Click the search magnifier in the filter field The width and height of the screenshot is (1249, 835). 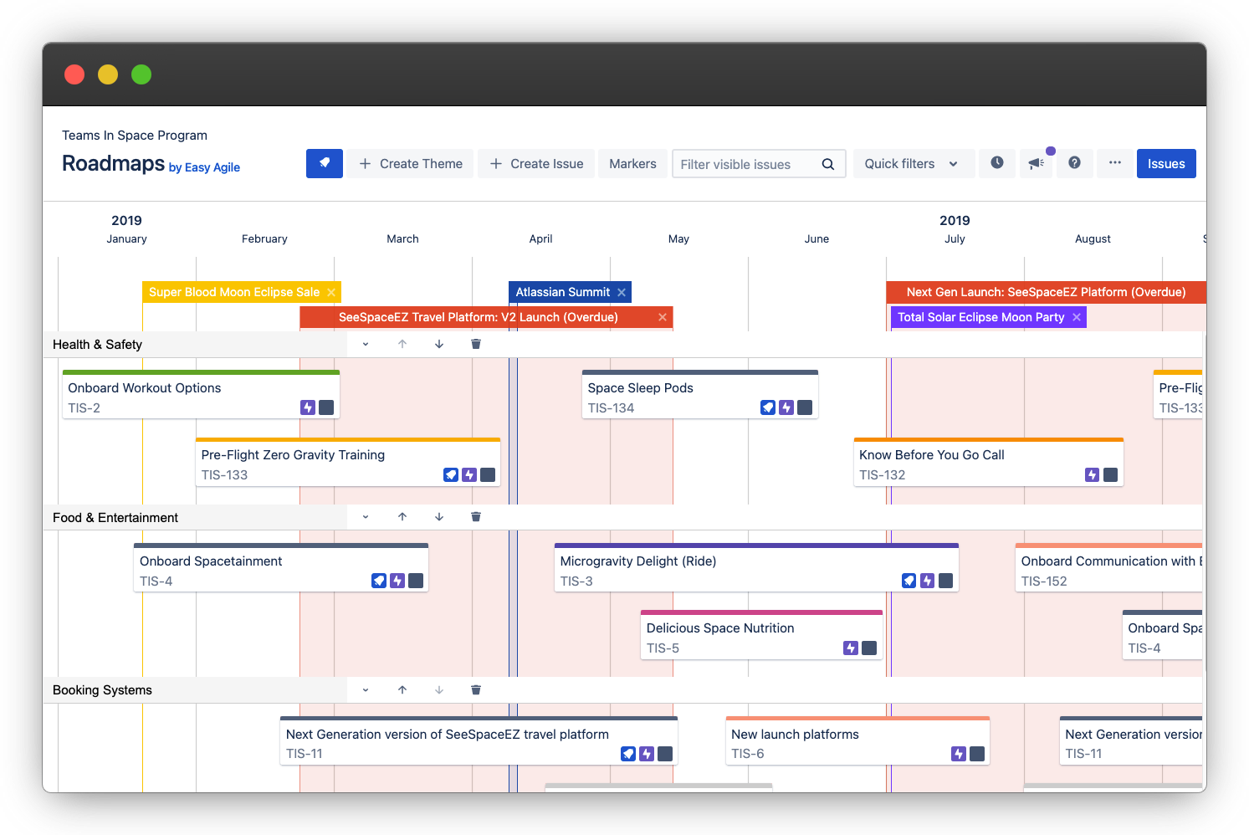(x=827, y=164)
